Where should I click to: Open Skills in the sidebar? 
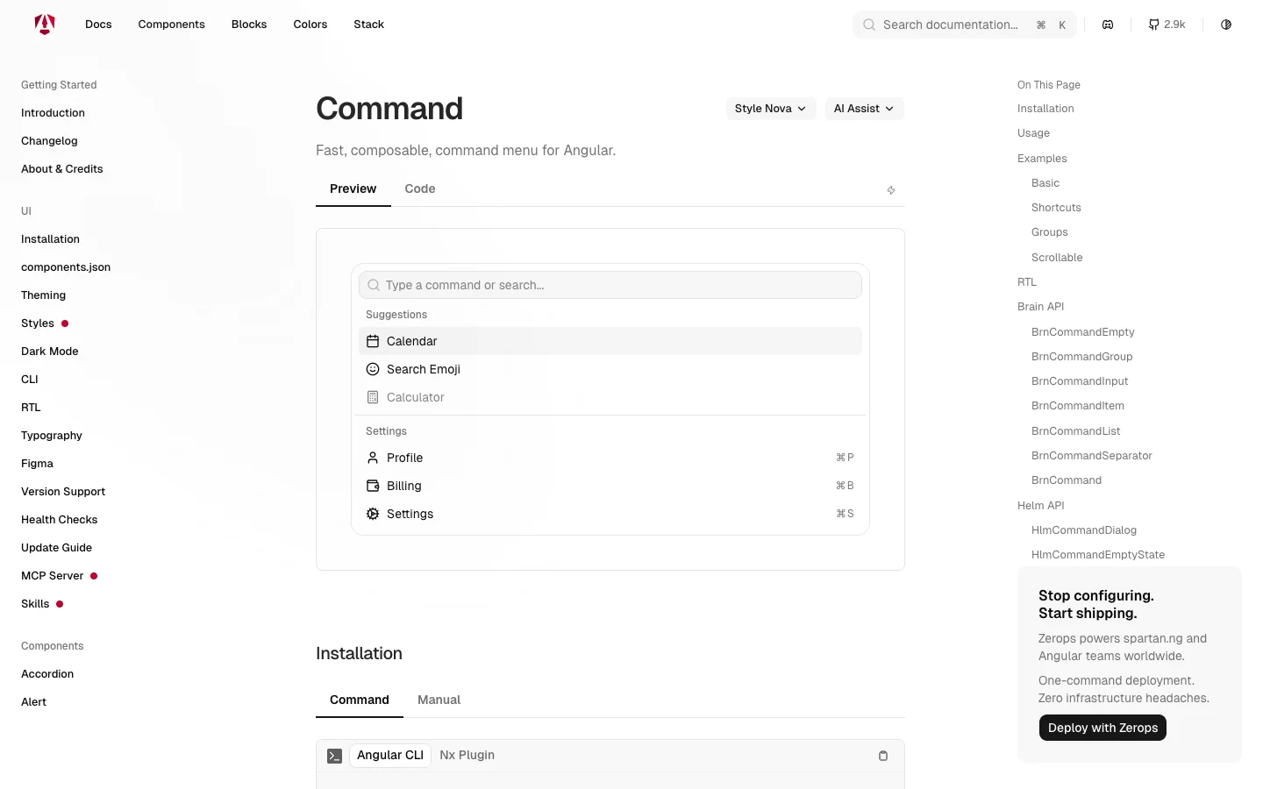pyautogui.click(x=35, y=604)
